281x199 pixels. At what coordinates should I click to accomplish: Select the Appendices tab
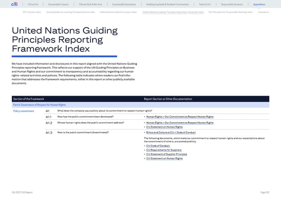(x=259, y=4)
